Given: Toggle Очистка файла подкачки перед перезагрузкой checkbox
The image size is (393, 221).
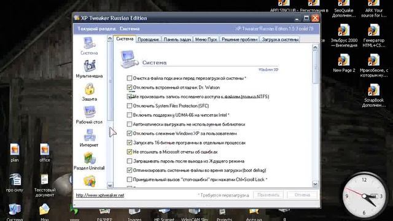Looking at the screenshot, I should [x=130, y=78].
